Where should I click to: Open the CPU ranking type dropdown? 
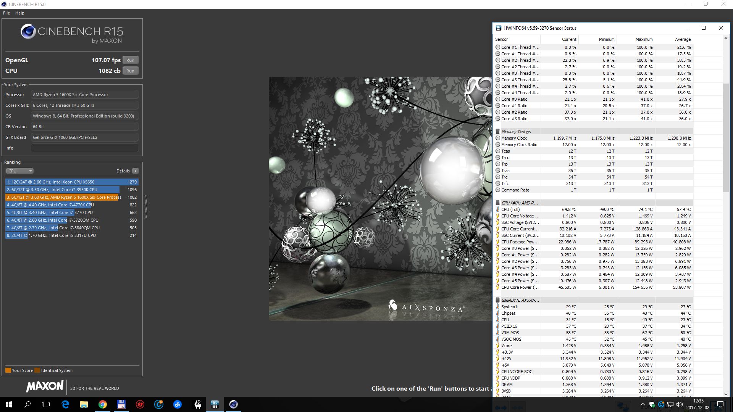tap(20, 171)
